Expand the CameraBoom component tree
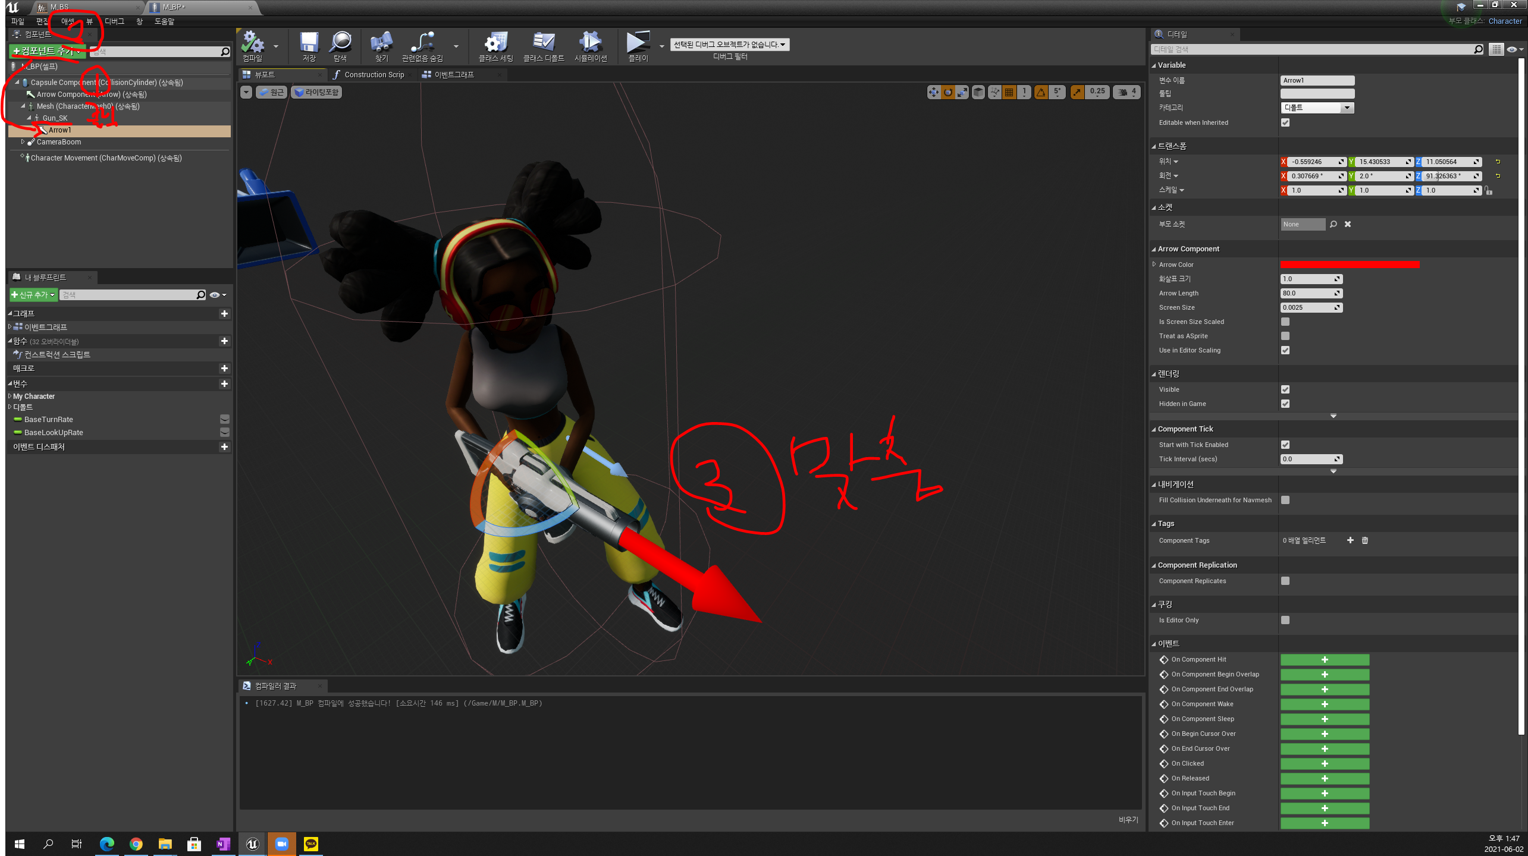The image size is (1528, 856). pyautogui.click(x=23, y=142)
